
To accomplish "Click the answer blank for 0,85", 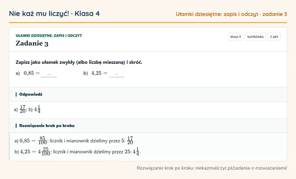I will click(x=49, y=74).
